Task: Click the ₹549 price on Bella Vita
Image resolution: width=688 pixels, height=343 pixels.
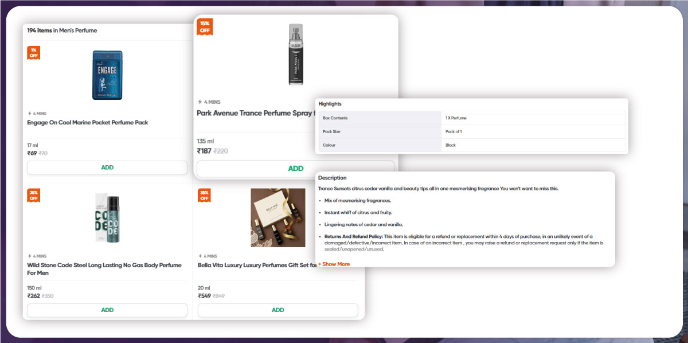Action: (205, 296)
